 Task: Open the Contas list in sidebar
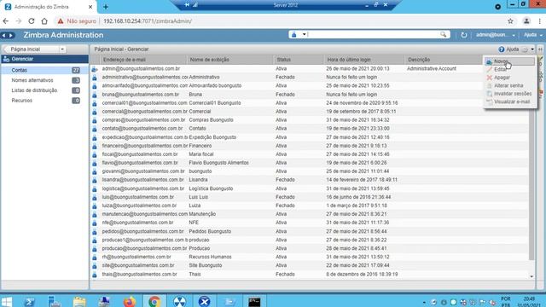click(x=44, y=70)
